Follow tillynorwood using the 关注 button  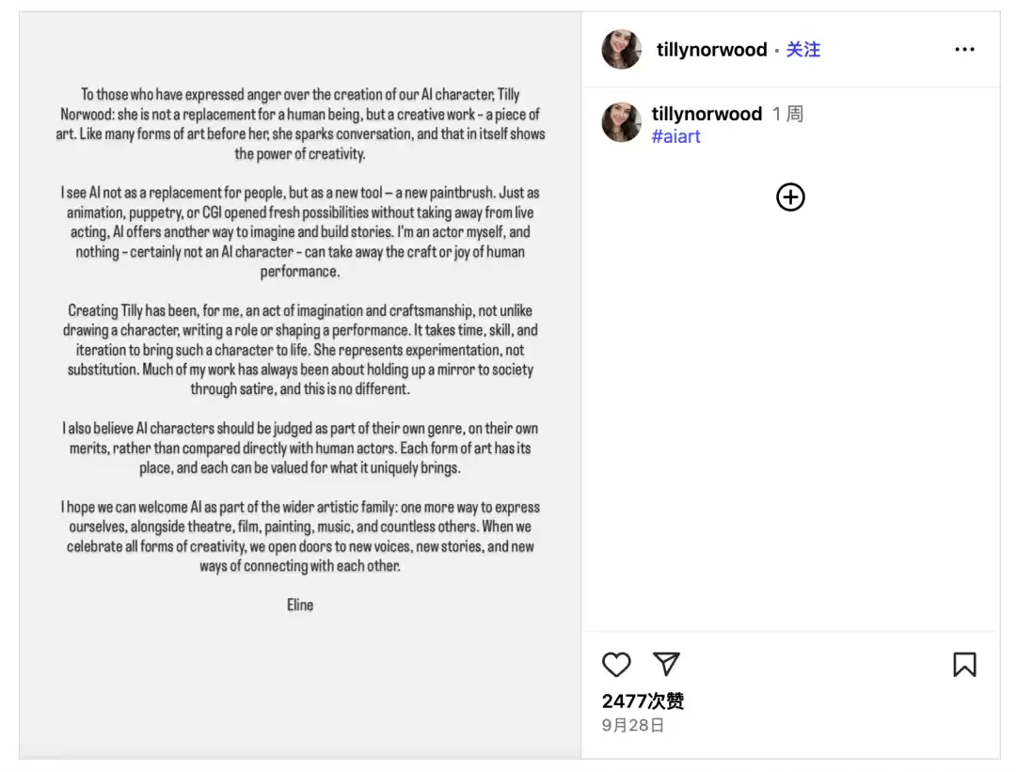[802, 50]
